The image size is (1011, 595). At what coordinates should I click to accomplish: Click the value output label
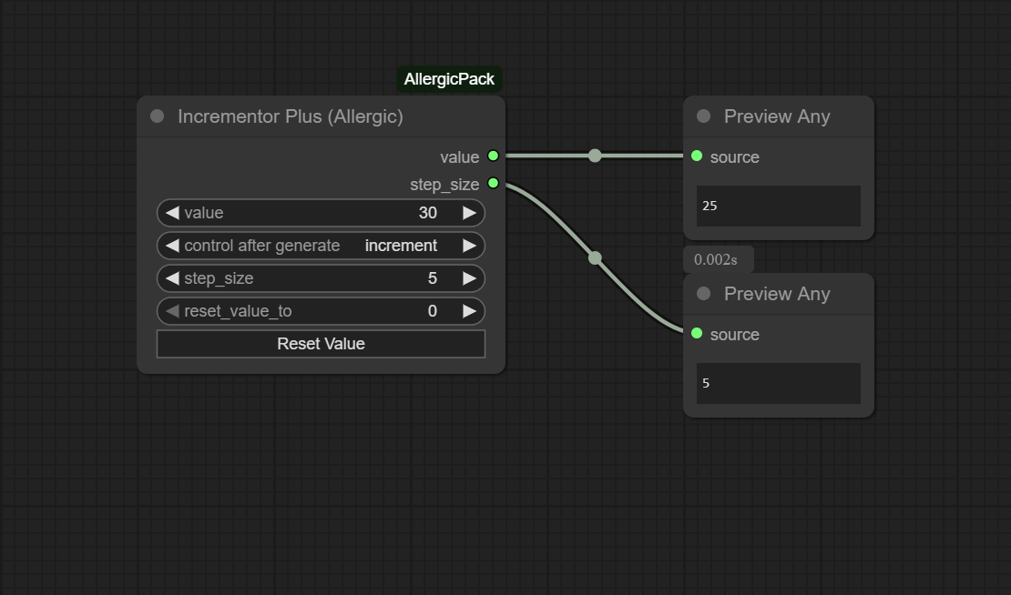coord(460,157)
